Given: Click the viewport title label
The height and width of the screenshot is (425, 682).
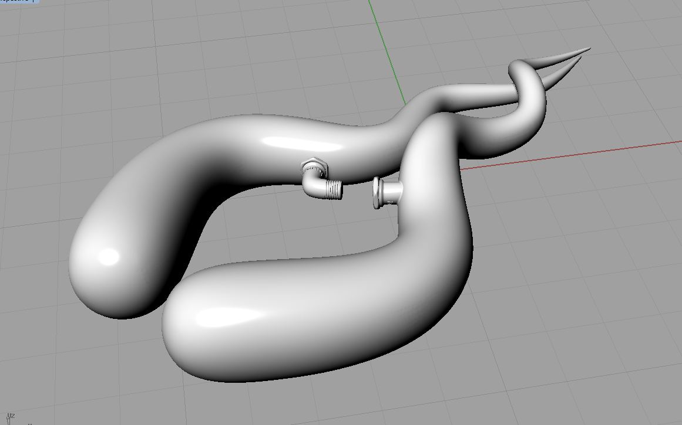Looking at the screenshot, I should pos(19,1).
